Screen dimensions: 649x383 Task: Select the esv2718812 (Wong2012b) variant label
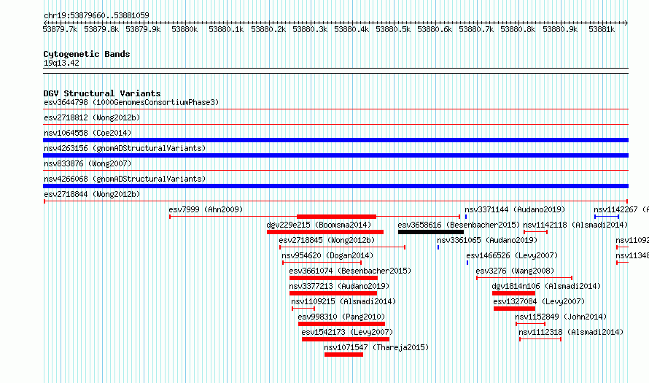[x=92, y=117]
